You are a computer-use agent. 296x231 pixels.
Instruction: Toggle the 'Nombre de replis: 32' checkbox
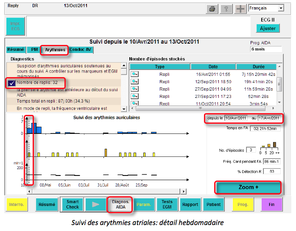pyautogui.click(x=12, y=83)
